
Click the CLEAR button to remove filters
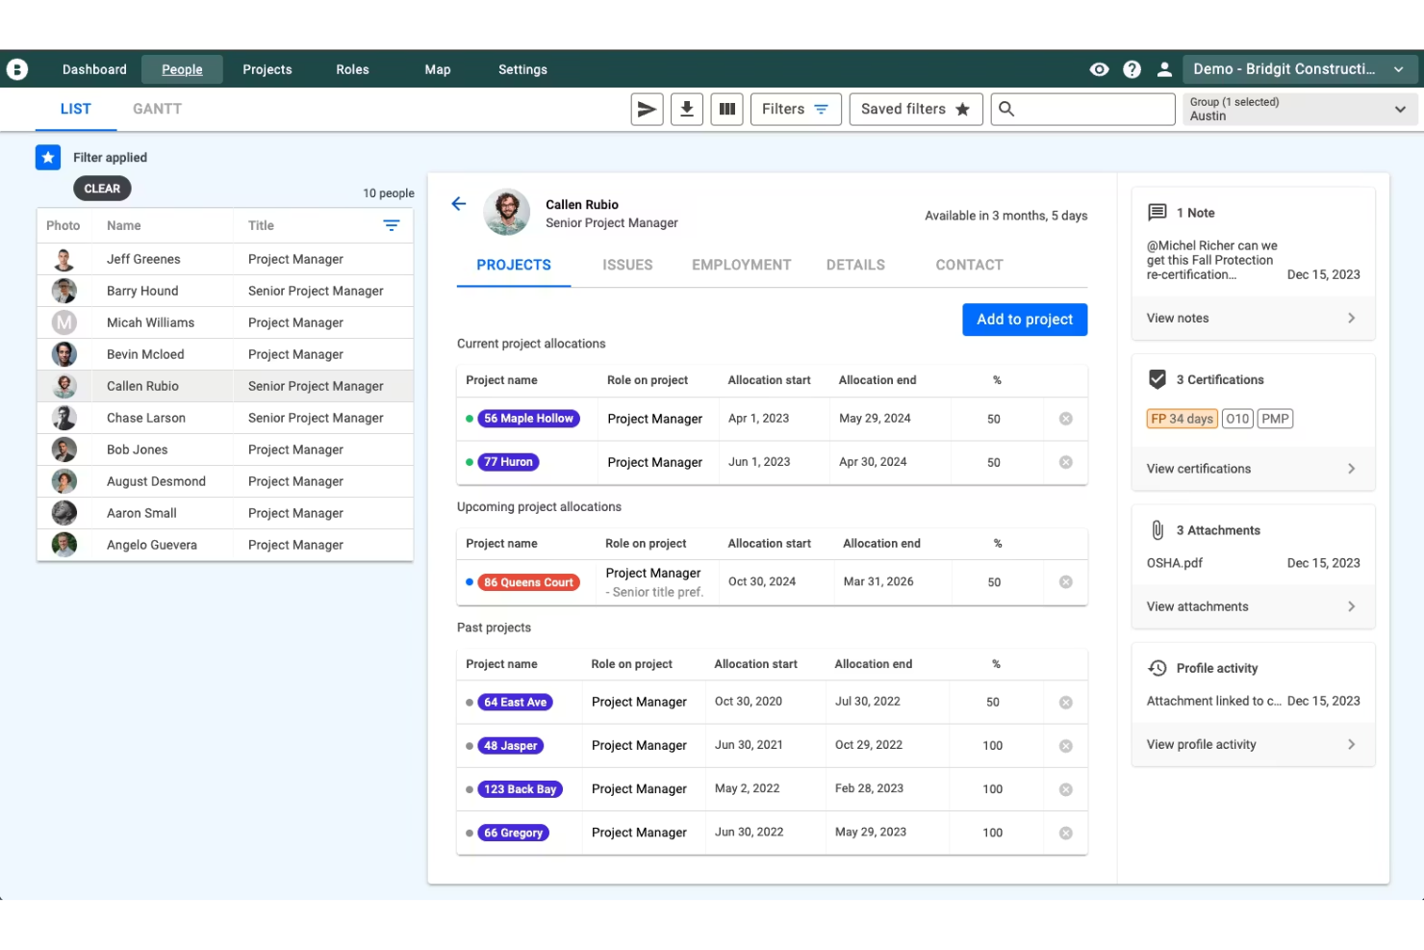pos(102,188)
